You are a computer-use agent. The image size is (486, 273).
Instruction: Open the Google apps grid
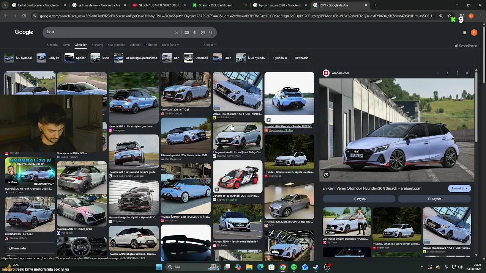click(x=464, y=33)
